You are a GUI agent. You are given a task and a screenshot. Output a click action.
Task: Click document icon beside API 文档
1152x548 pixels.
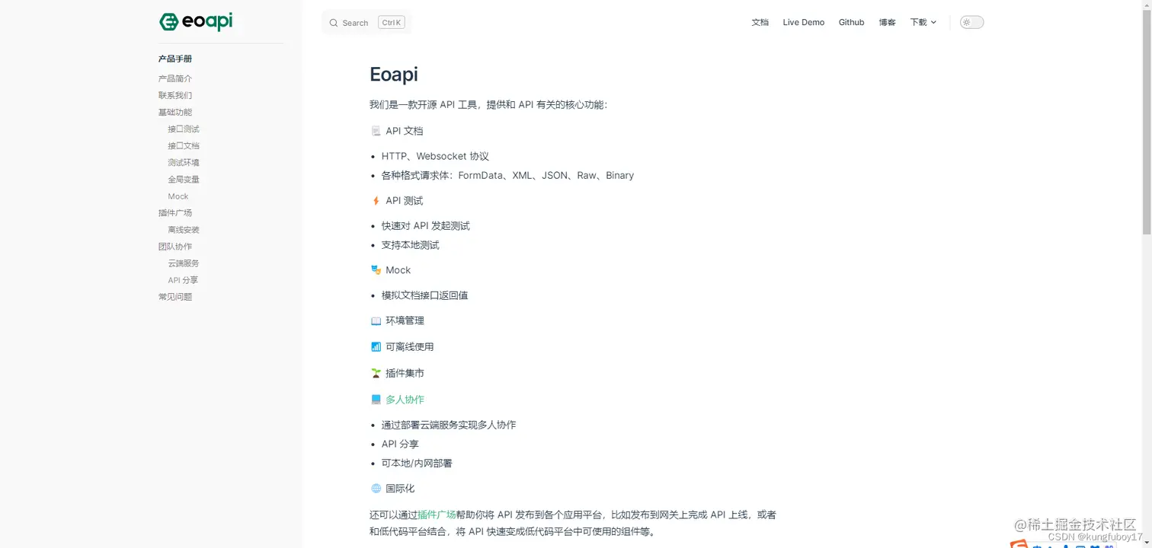[376, 131]
